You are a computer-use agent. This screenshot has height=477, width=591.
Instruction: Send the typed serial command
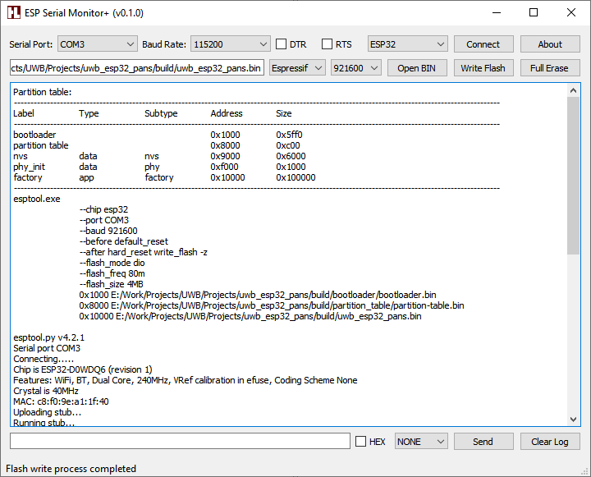(x=483, y=442)
